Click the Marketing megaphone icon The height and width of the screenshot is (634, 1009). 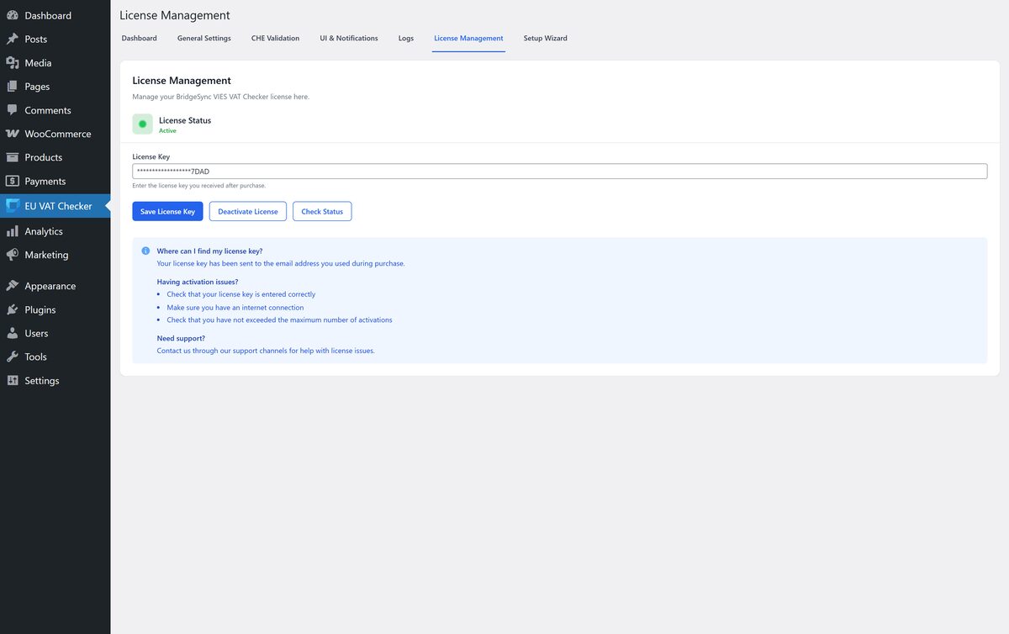click(13, 255)
